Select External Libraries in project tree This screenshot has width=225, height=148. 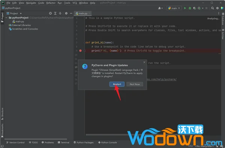20,25
